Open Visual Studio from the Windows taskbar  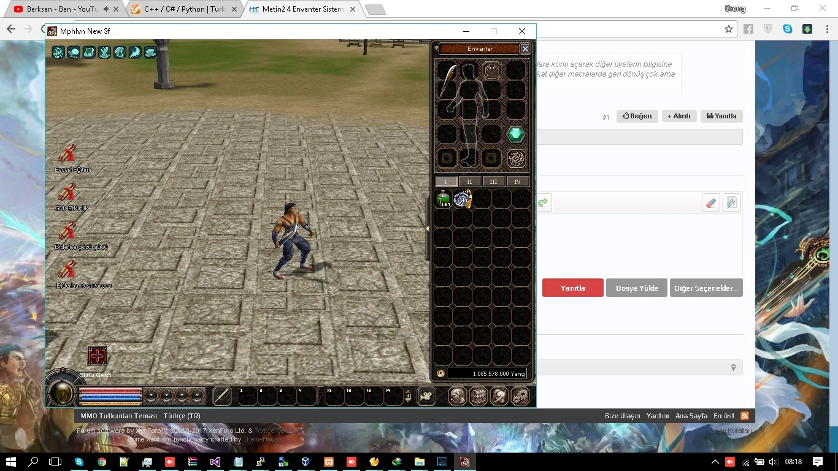point(215,461)
